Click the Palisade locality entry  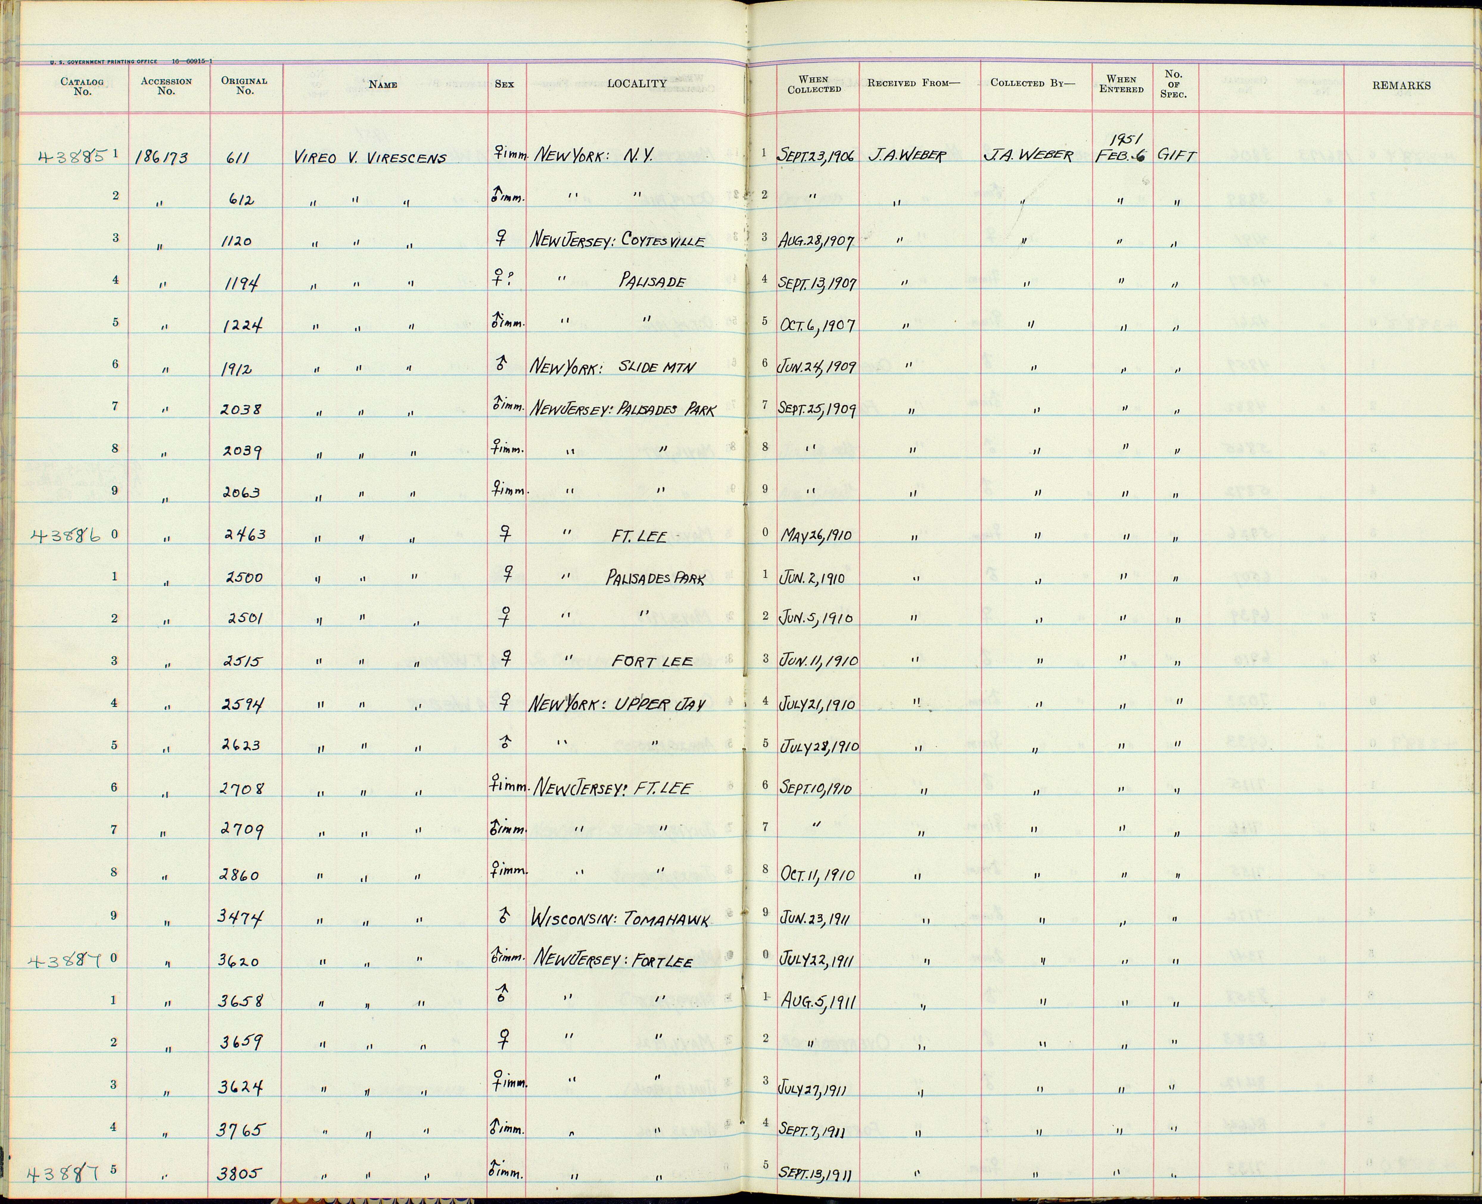click(x=653, y=282)
